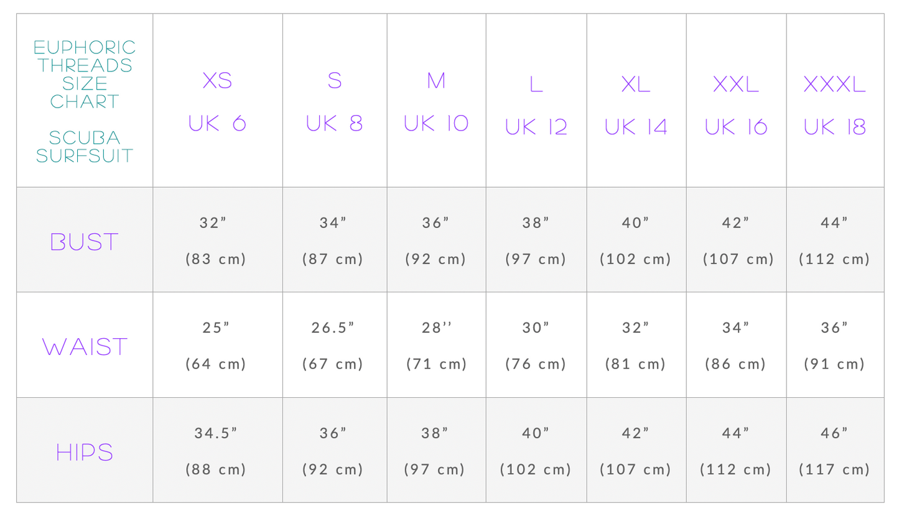Select the S UK 8 column header
Image resolution: width=899 pixels, height=516 pixels.
[x=335, y=101]
